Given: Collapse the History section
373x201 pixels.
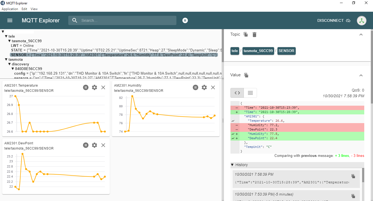Looking at the screenshot, I should coord(232,165).
